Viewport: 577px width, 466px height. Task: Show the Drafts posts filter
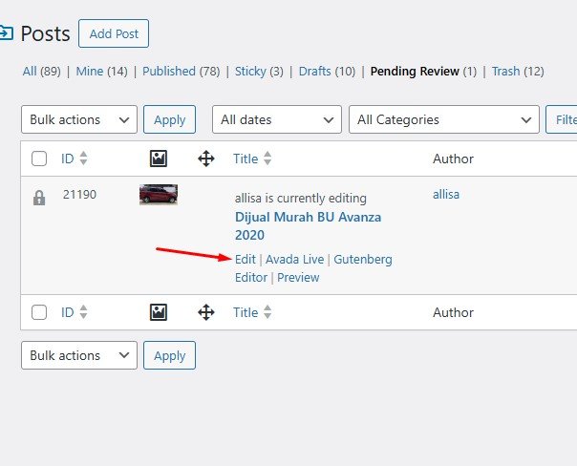tap(314, 72)
